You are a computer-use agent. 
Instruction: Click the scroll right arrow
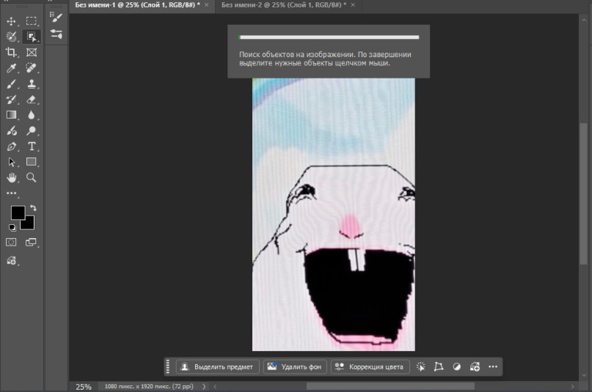572,386
